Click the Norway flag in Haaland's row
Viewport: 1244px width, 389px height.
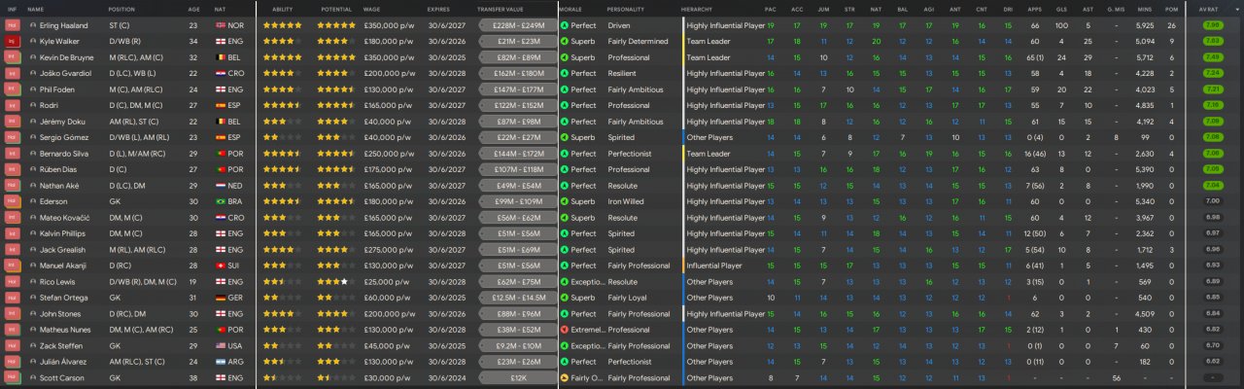(x=220, y=25)
